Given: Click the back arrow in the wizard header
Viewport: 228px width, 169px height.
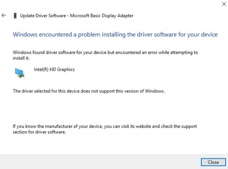Looking at the screenshot, I should point(4,15).
